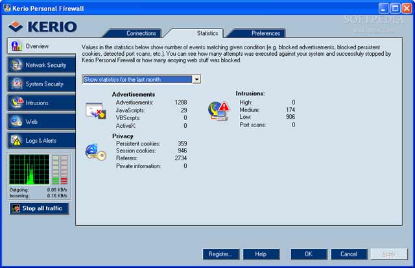The width and height of the screenshot is (415, 268).
Task: Click the Referers value 2734
Action: (181, 158)
